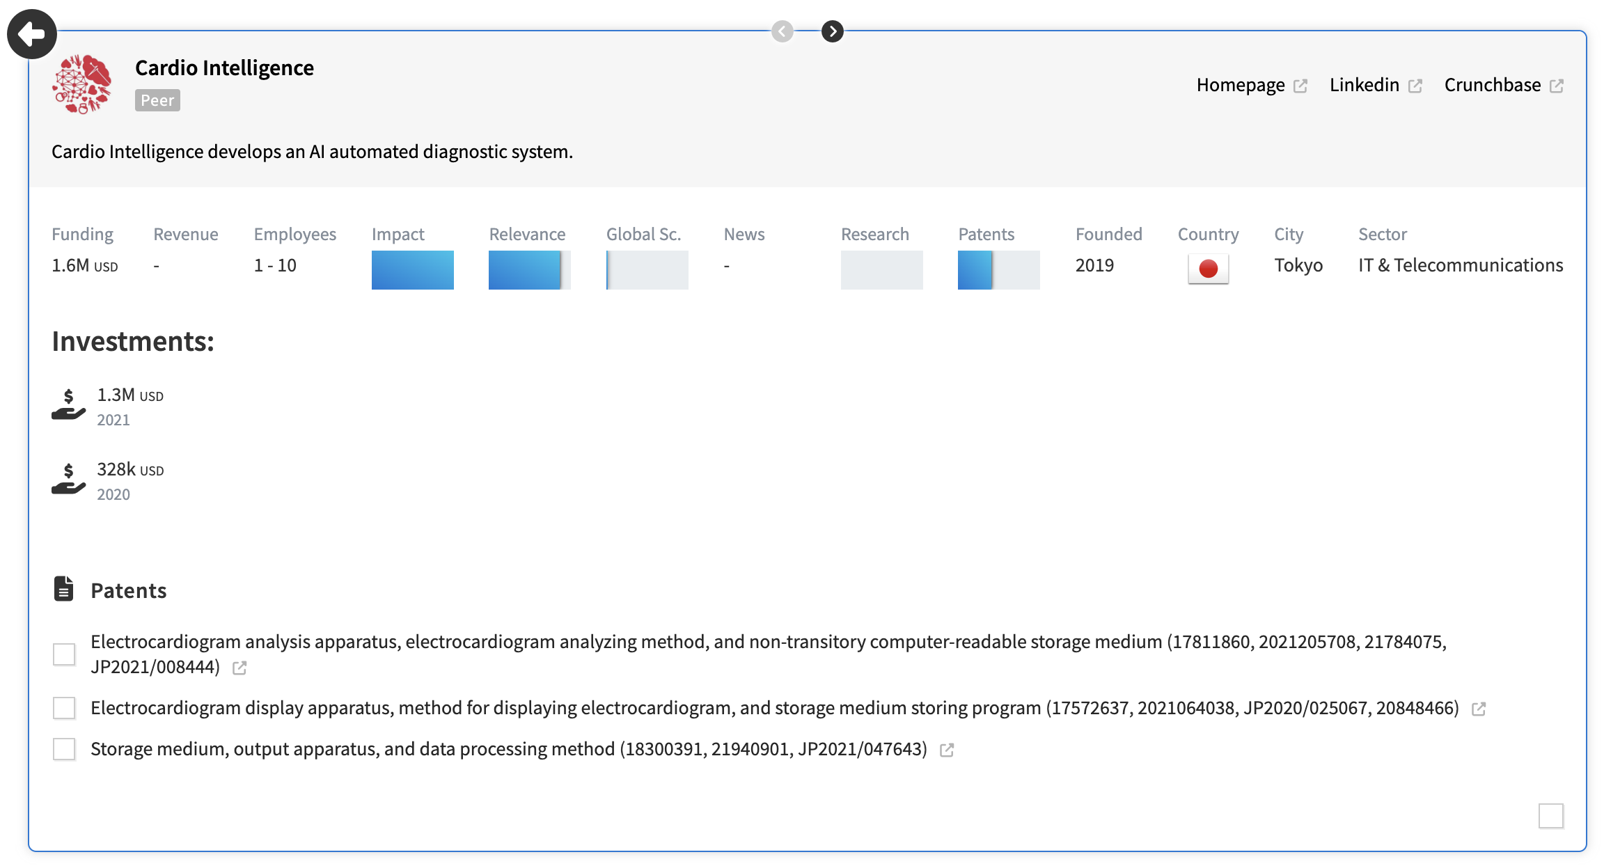Click the 1.3M USD investment amount

pyautogui.click(x=130, y=395)
